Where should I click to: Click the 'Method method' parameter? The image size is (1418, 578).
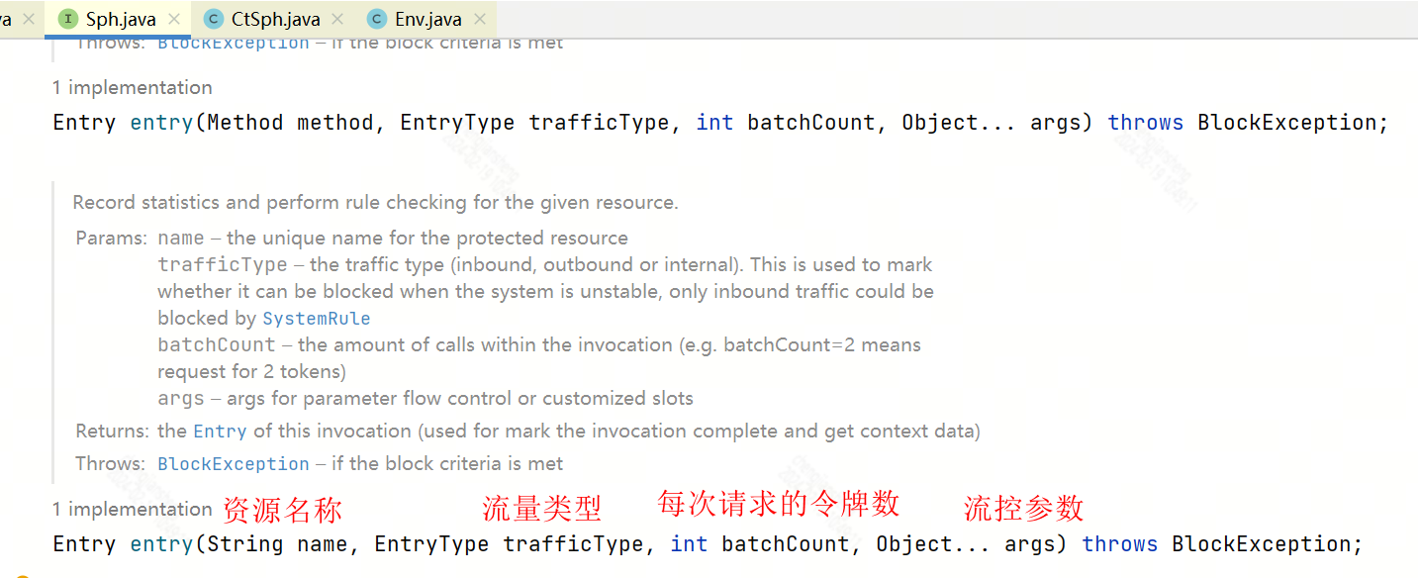coord(291,123)
